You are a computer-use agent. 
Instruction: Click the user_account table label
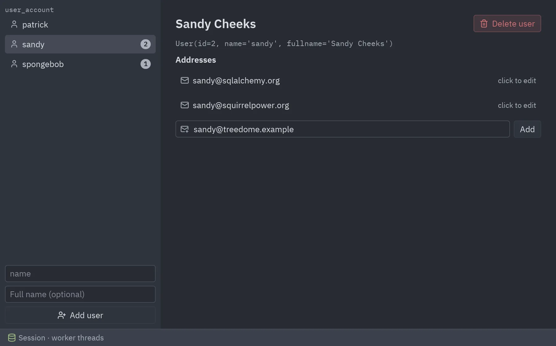pos(29,10)
